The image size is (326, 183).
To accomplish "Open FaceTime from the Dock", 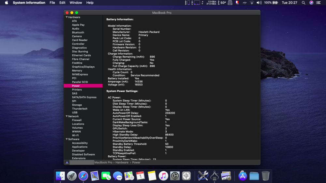I will tap(106, 176).
